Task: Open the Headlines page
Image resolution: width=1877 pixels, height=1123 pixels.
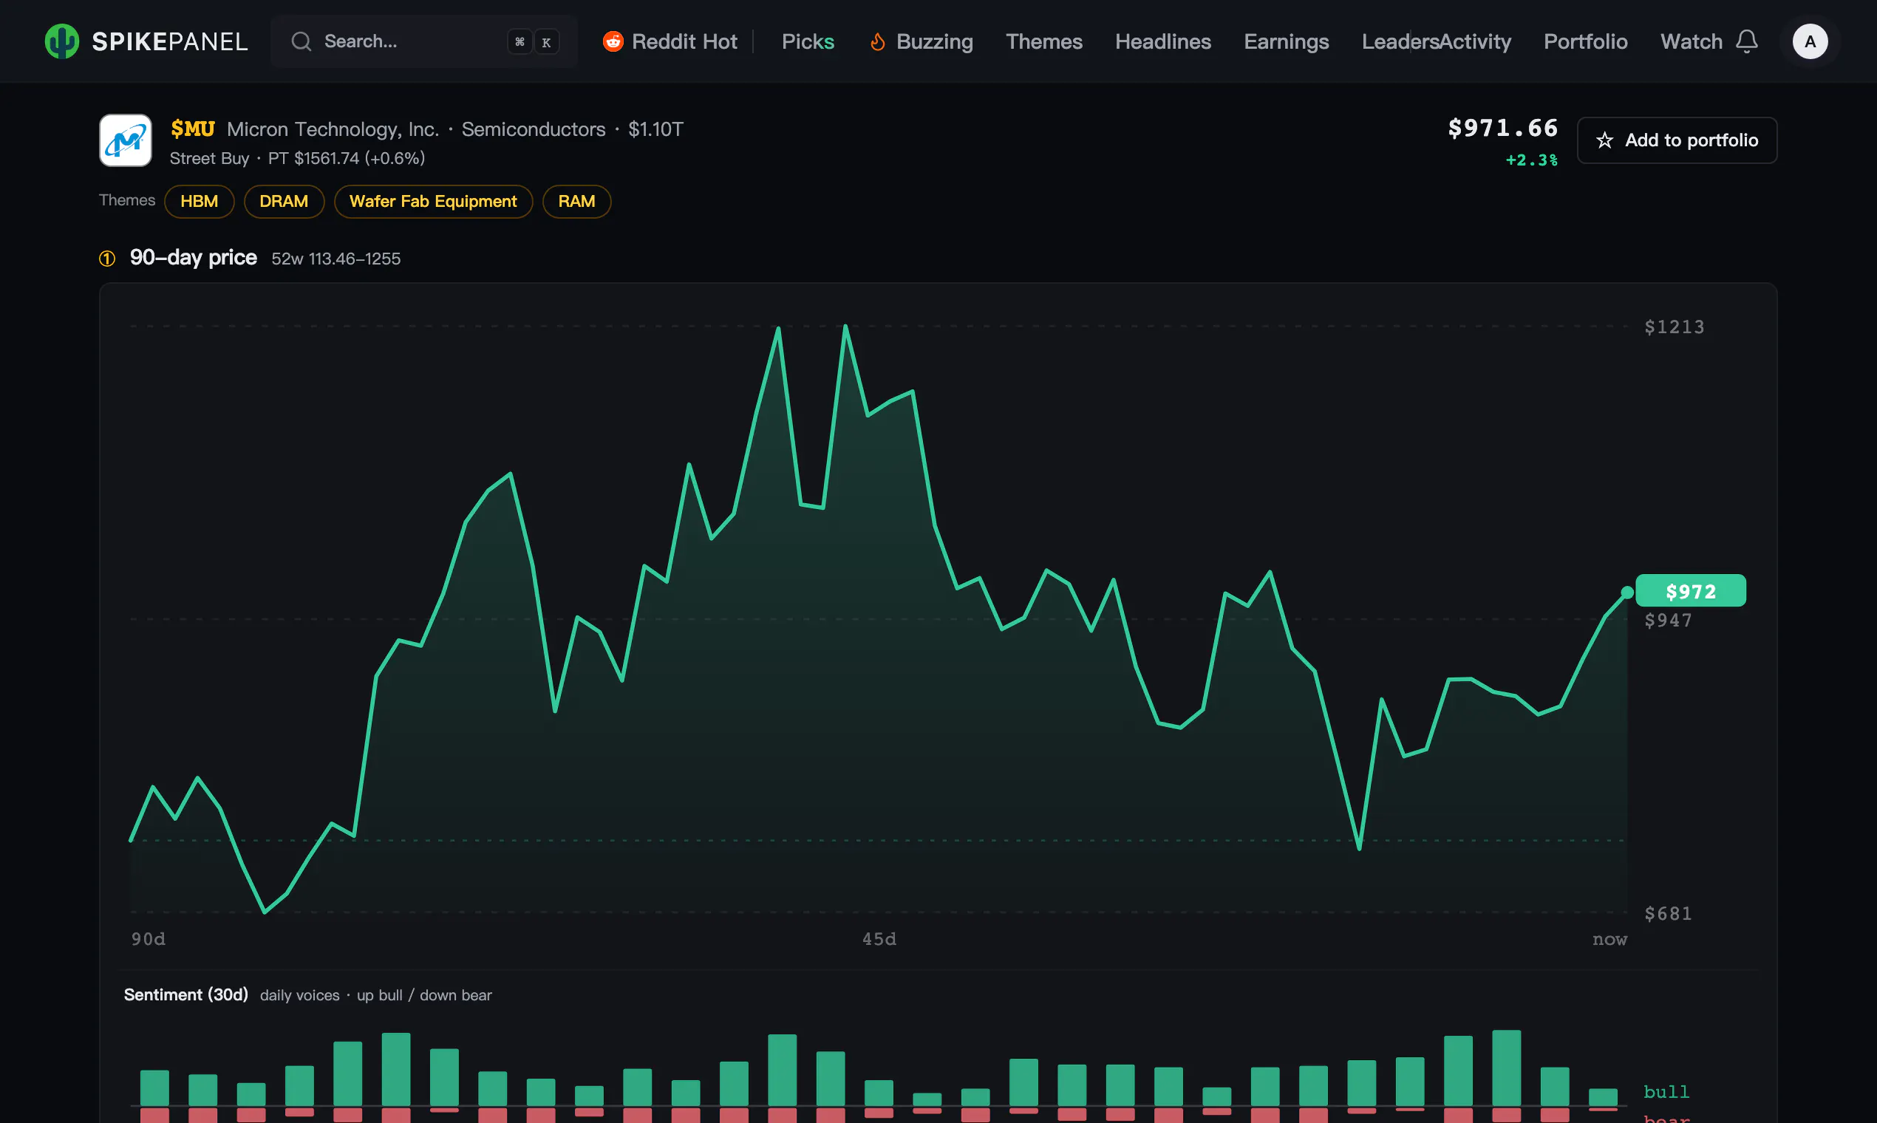Action: coord(1162,41)
